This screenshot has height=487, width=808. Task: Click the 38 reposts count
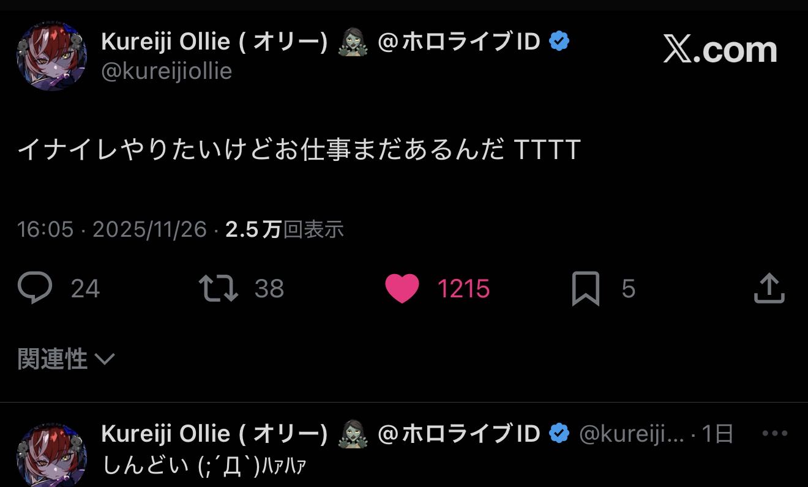(269, 289)
